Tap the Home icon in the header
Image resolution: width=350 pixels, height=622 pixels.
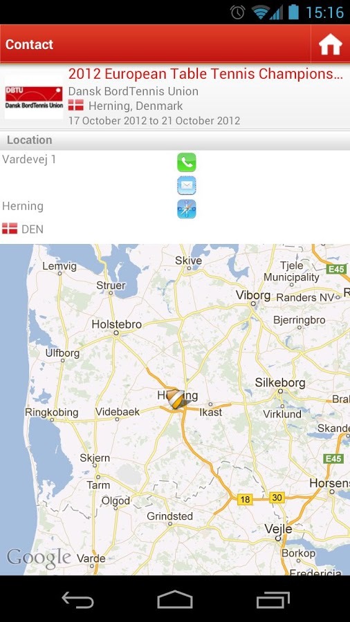click(x=330, y=44)
